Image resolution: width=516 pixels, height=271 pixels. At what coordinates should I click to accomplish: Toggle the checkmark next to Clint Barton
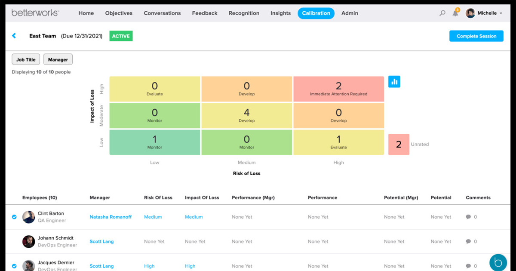click(x=14, y=217)
